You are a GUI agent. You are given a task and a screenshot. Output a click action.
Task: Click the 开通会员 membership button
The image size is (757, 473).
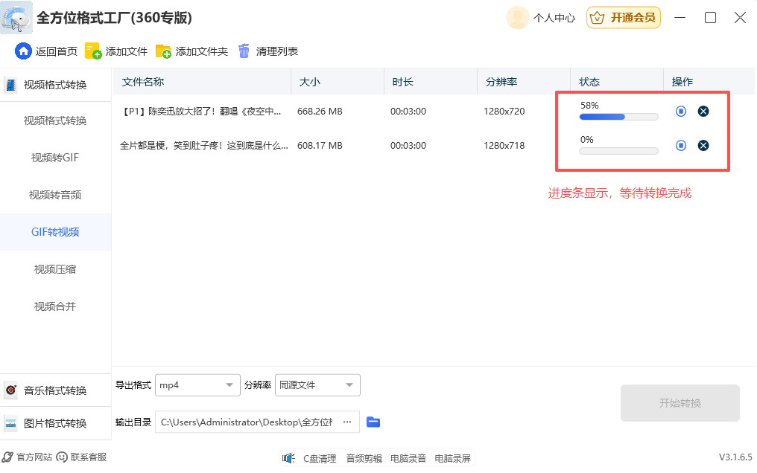point(624,17)
